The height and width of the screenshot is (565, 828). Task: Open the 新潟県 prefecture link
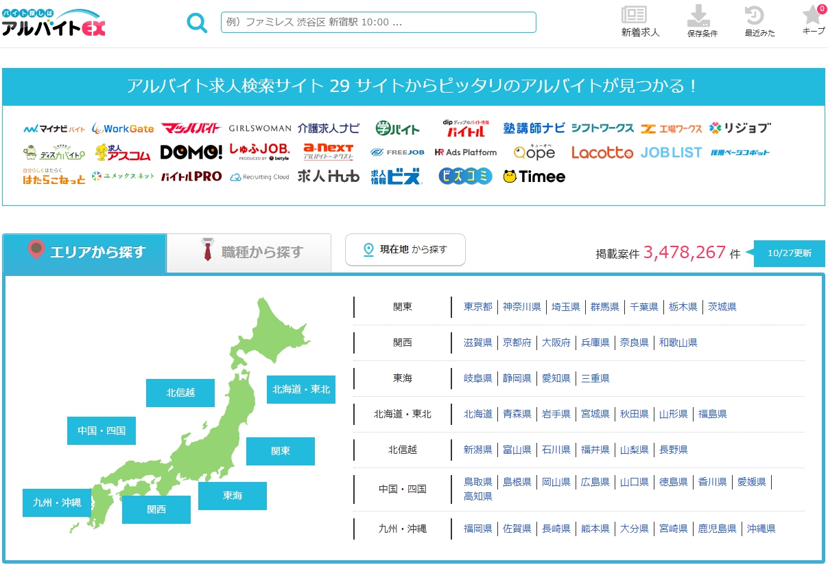478,450
